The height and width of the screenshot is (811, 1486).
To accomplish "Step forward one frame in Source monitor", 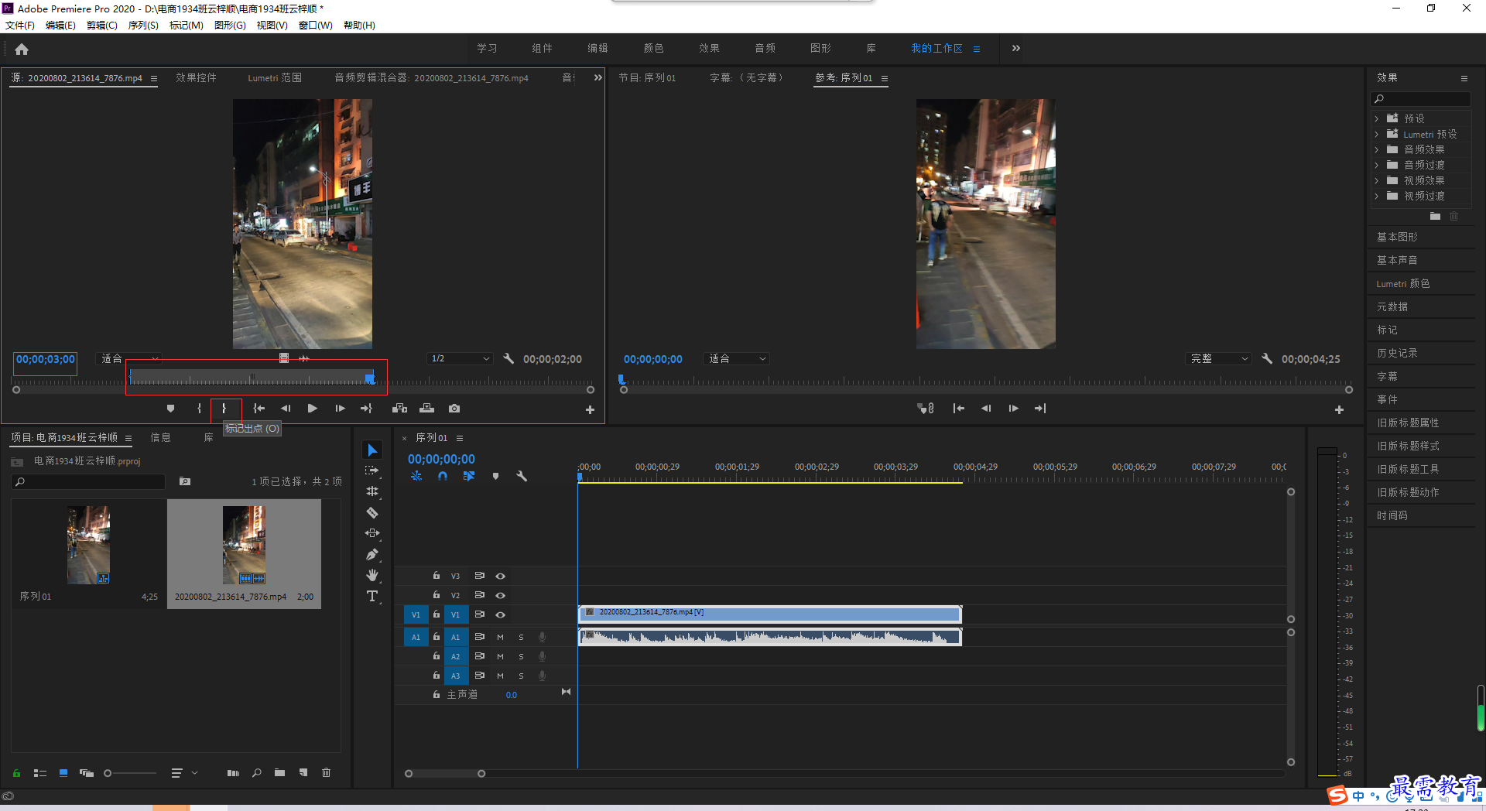I will coord(340,409).
